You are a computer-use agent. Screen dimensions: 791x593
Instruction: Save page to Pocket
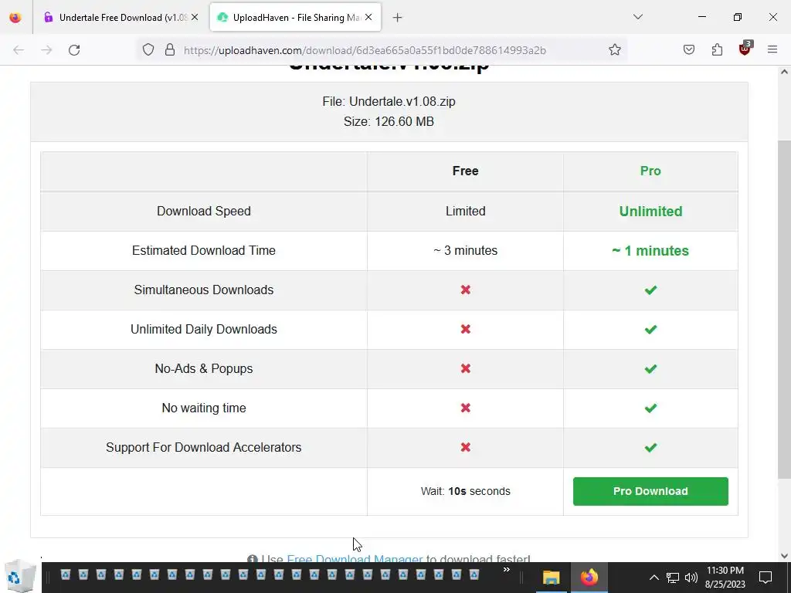tap(688, 49)
